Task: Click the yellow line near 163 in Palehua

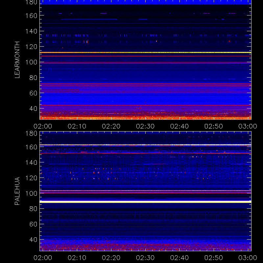Action: click(145, 145)
